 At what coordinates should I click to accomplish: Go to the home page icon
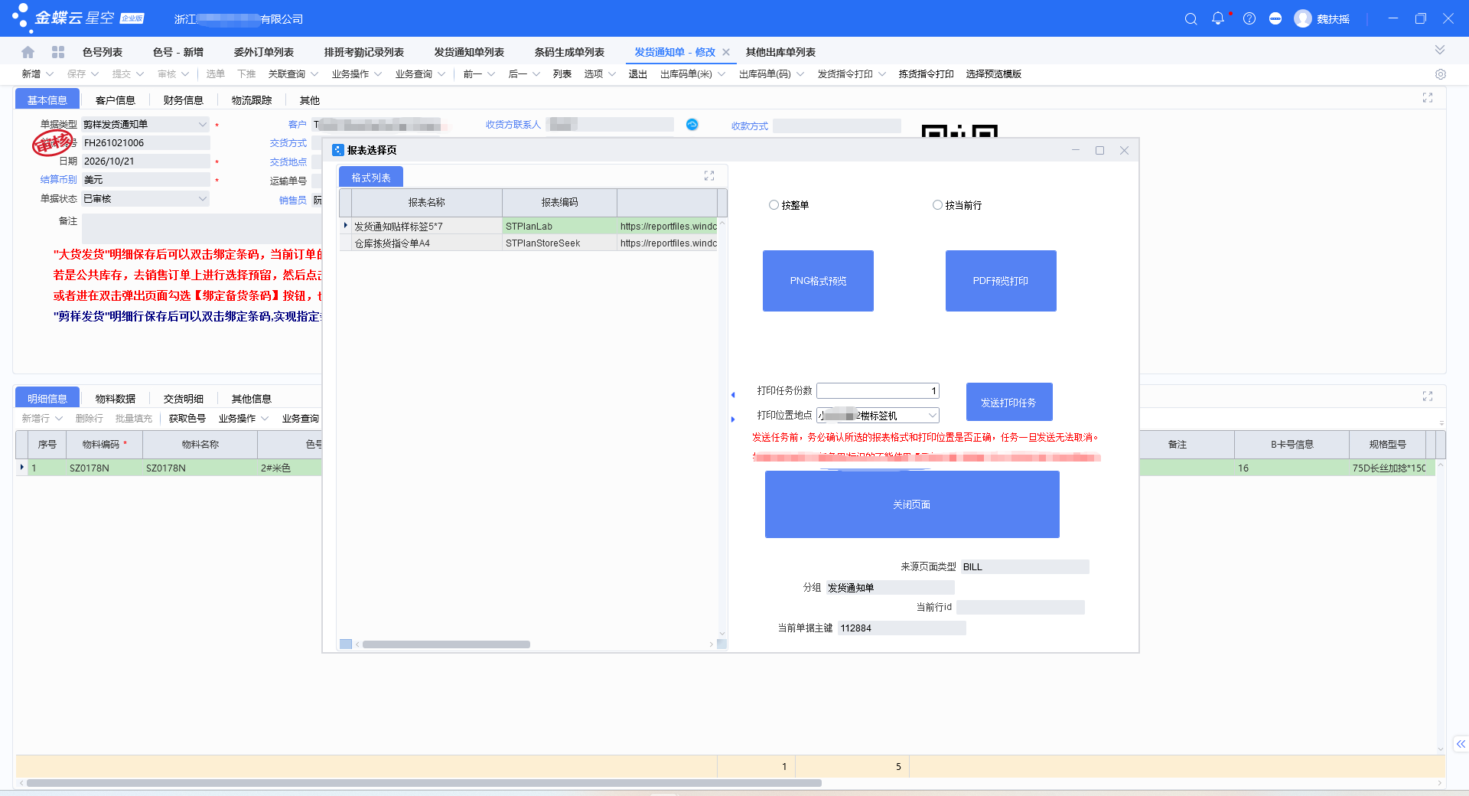[x=28, y=52]
